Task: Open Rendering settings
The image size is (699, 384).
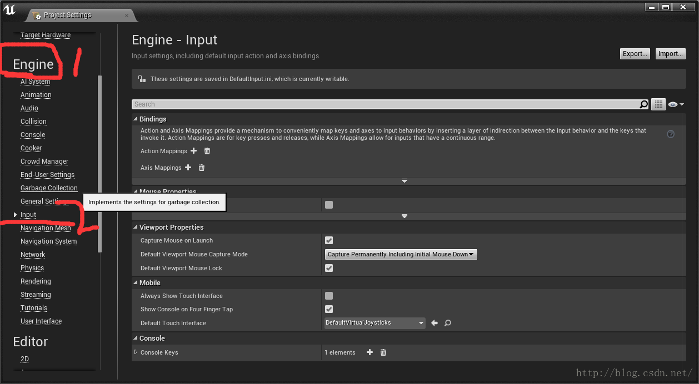Action: tap(36, 281)
